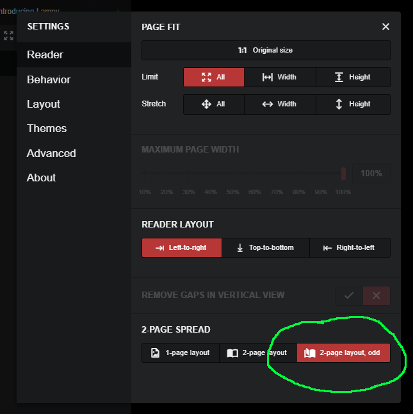The width and height of the screenshot is (413, 414).
Task: Select 2-page layout spread
Action: [x=257, y=353]
